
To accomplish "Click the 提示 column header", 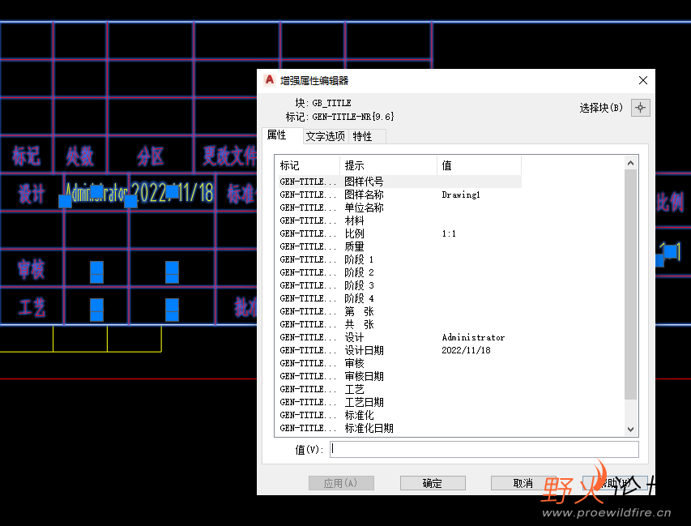I will pyautogui.click(x=388, y=165).
